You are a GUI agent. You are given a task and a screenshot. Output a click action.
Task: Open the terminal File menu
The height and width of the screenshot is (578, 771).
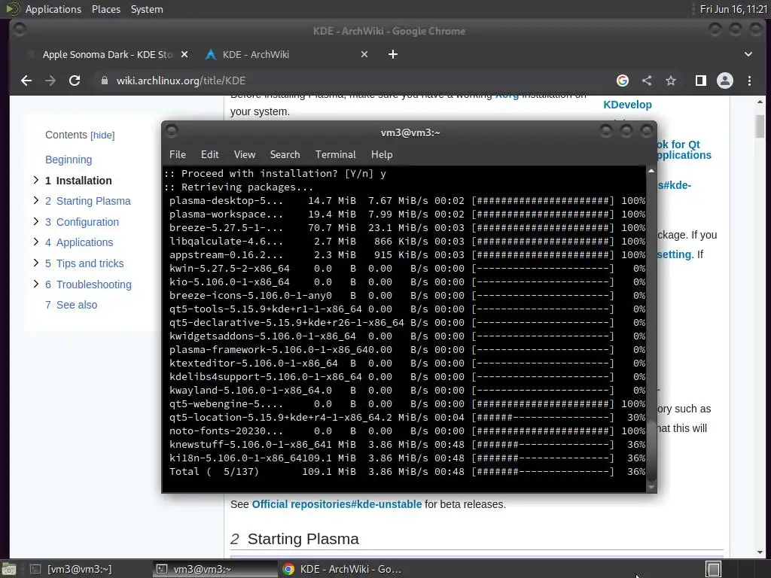(x=178, y=155)
